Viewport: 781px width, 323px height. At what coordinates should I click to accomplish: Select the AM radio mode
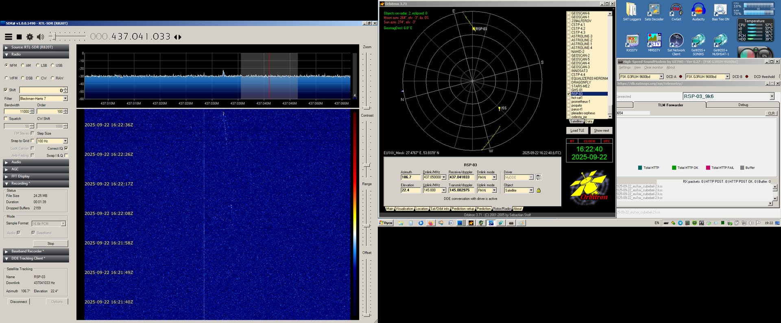pos(23,65)
